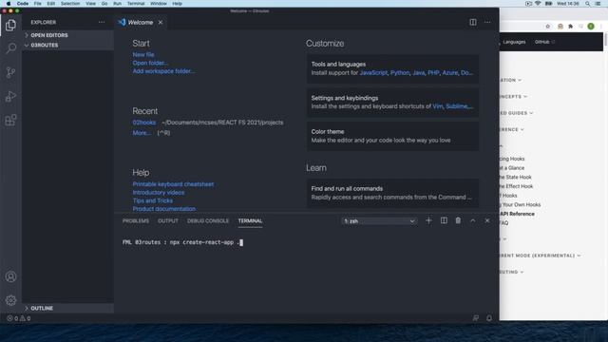This screenshot has width=608, height=342.
Task: Open the Terminal menu in menu bar
Action: coord(136,4)
